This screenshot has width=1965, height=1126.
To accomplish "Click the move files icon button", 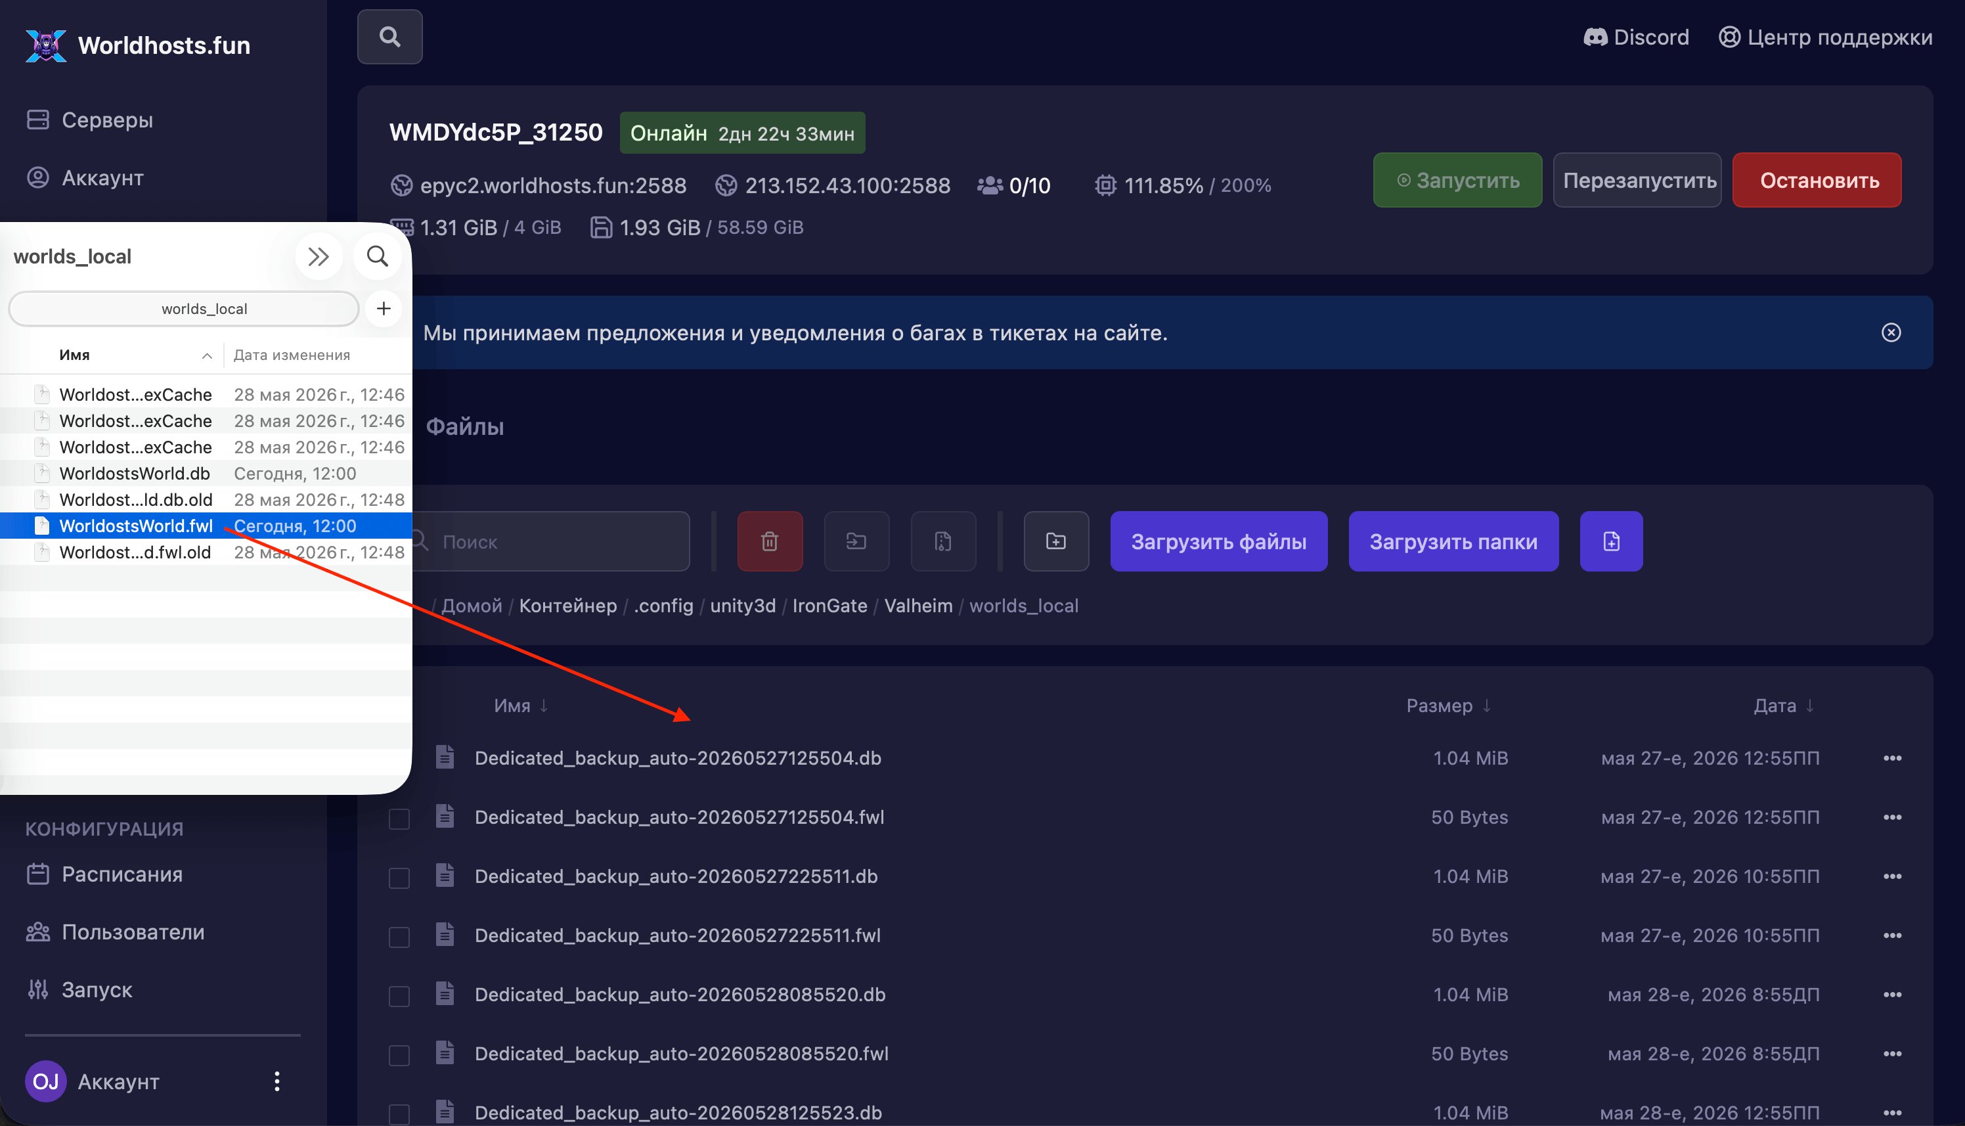I will (x=856, y=541).
